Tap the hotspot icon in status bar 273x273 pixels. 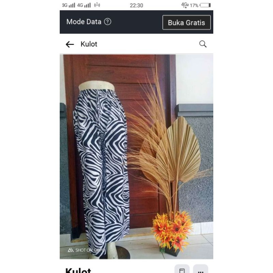pyautogui.click(x=97, y=5)
